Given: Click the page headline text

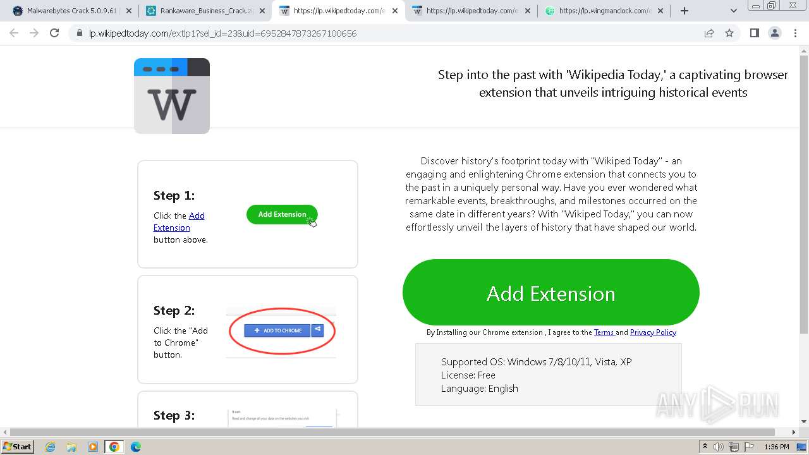Looking at the screenshot, I should [x=613, y=83].
